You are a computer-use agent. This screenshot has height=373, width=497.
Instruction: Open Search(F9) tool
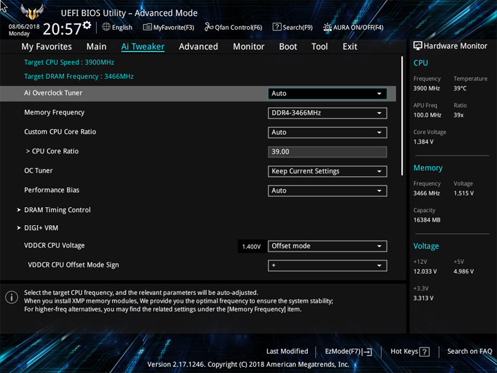click(293, 27)
